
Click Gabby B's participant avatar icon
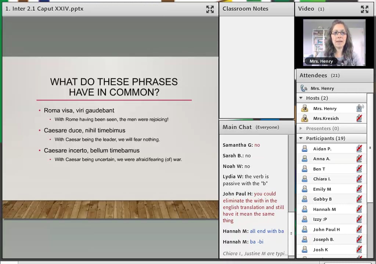point(304,199)
